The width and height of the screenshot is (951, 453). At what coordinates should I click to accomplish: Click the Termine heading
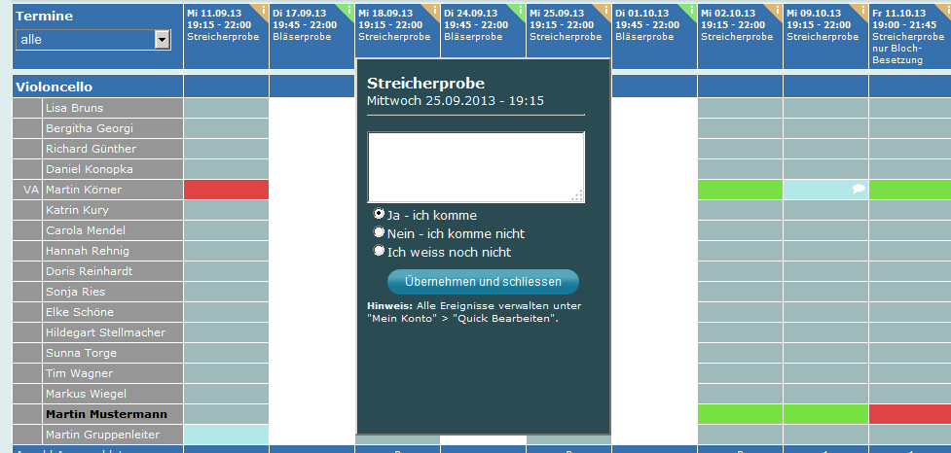44,17
